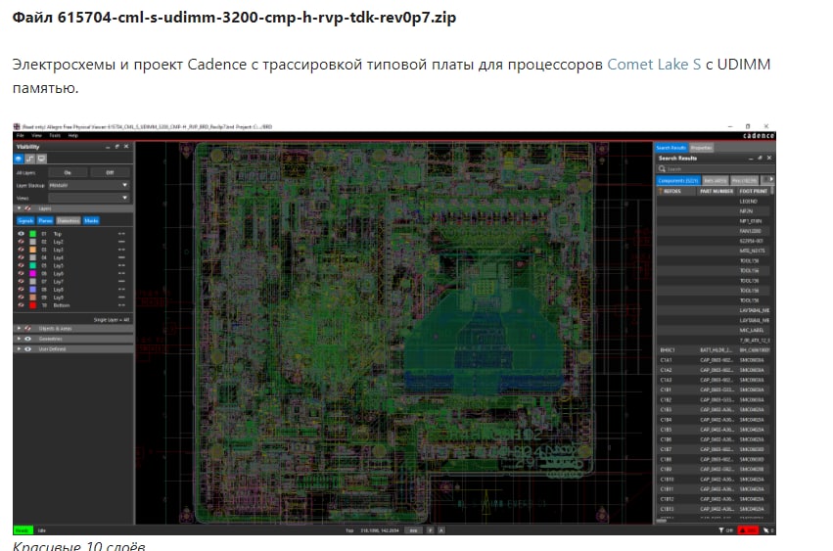833x551 pixels.
Task: Click the A button in status bar
Action: click(x=440, y=530)
